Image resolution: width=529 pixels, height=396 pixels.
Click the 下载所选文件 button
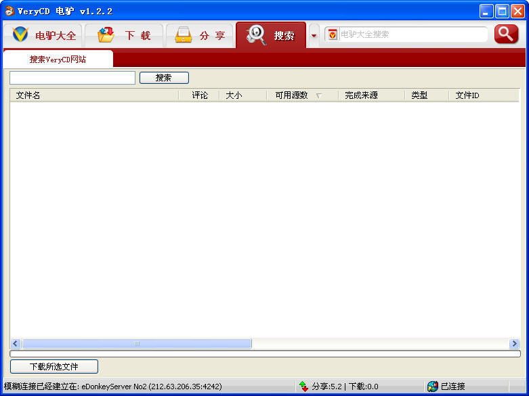[54, 367]
